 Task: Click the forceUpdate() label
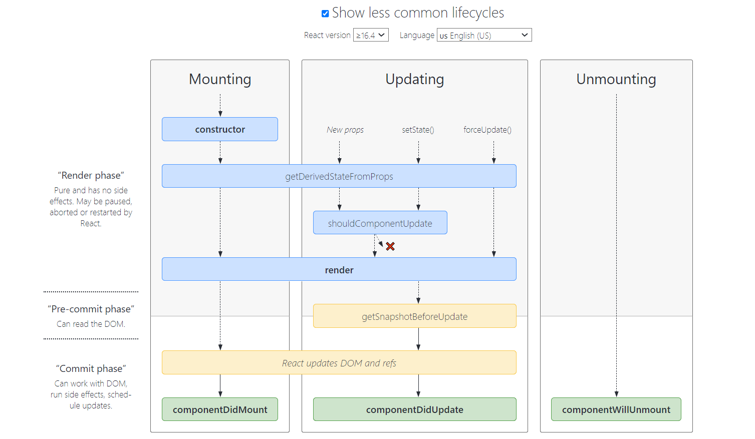487,130
